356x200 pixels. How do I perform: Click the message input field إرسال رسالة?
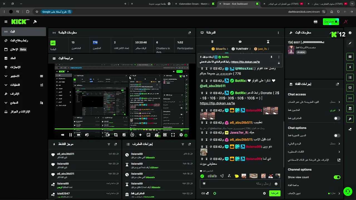click(x=240, y=184)
